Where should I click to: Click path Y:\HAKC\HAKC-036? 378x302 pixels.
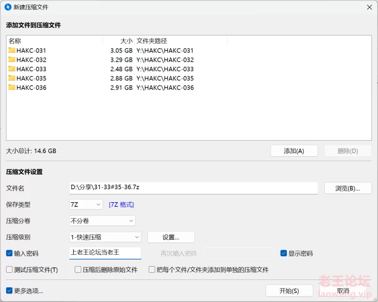click(x=165, y=88)
